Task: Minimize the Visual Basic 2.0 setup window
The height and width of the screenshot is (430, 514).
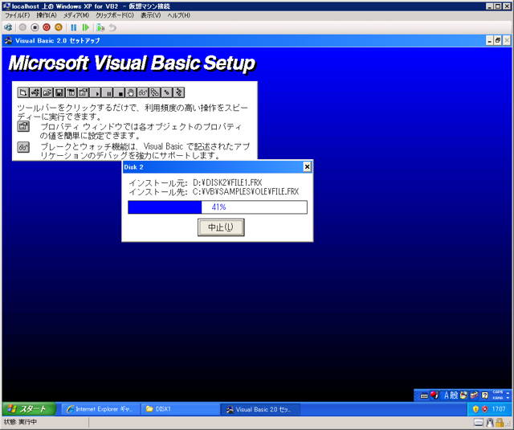Action: click(489, 41)
